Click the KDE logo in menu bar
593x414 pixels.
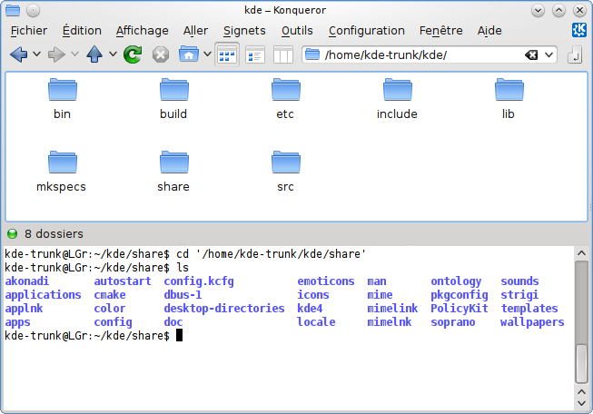(578, 30)
